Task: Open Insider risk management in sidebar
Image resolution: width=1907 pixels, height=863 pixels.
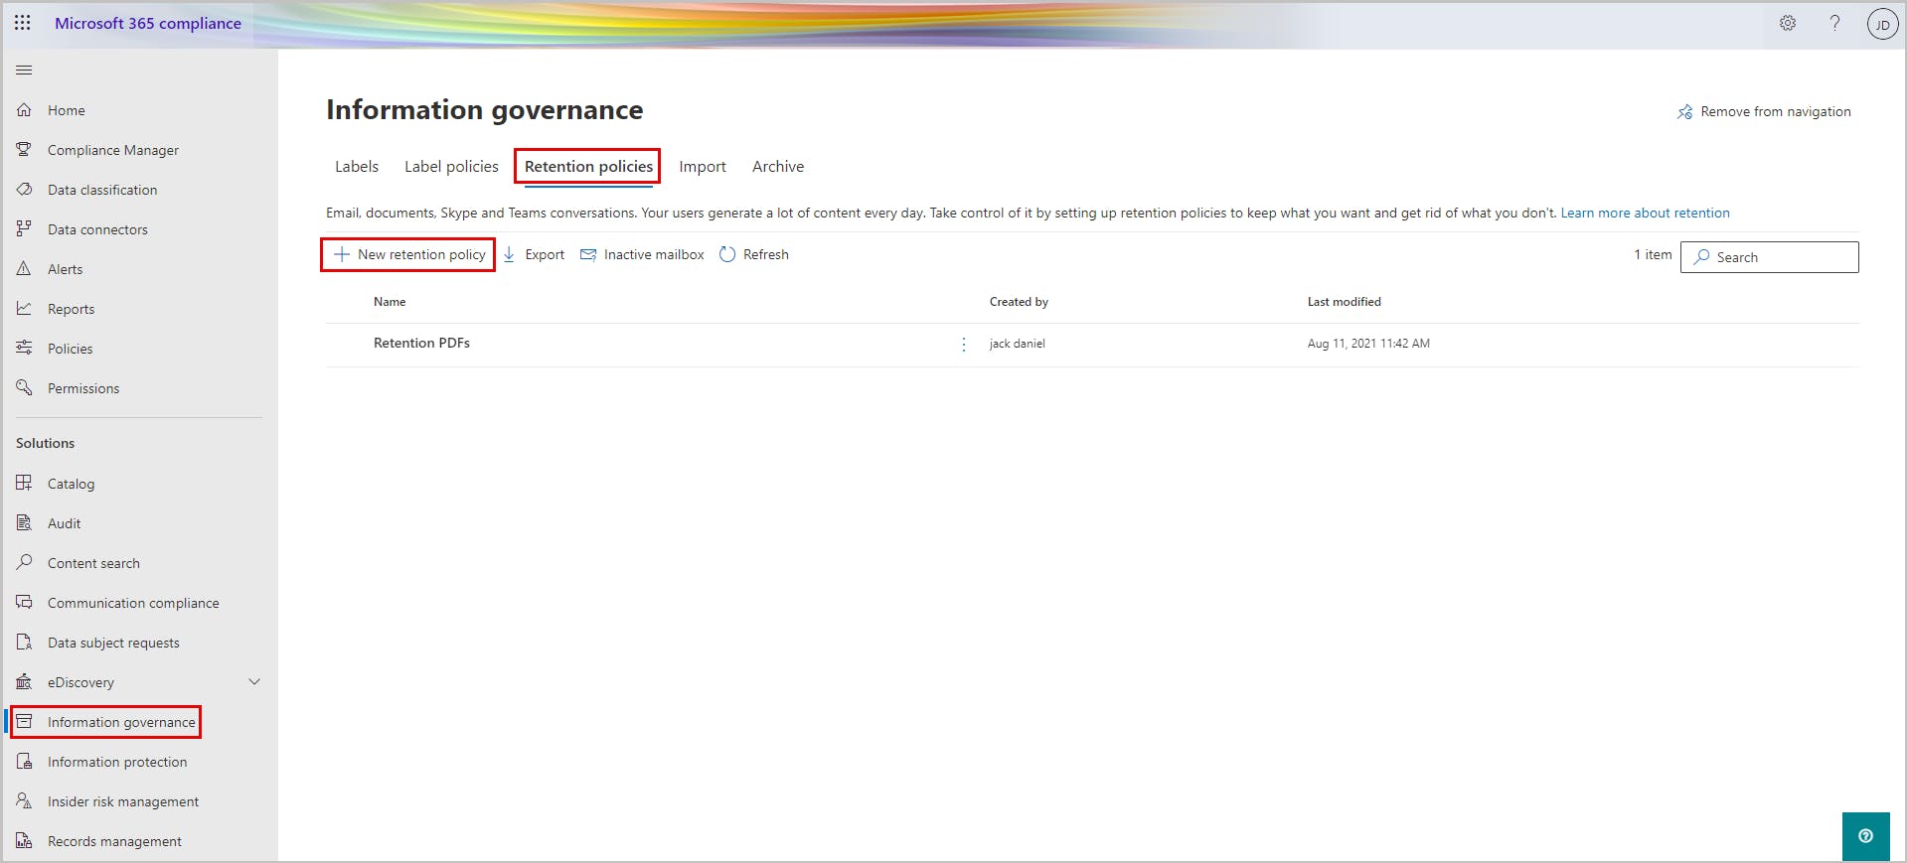Action: click(x=123, y=801)
